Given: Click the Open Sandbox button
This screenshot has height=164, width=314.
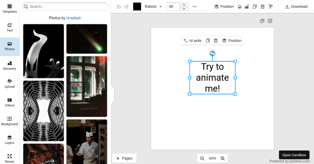Looking at the screenshot, I should click(294, 155).
